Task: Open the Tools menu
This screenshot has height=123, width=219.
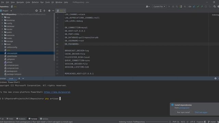Action: (48, 2)
